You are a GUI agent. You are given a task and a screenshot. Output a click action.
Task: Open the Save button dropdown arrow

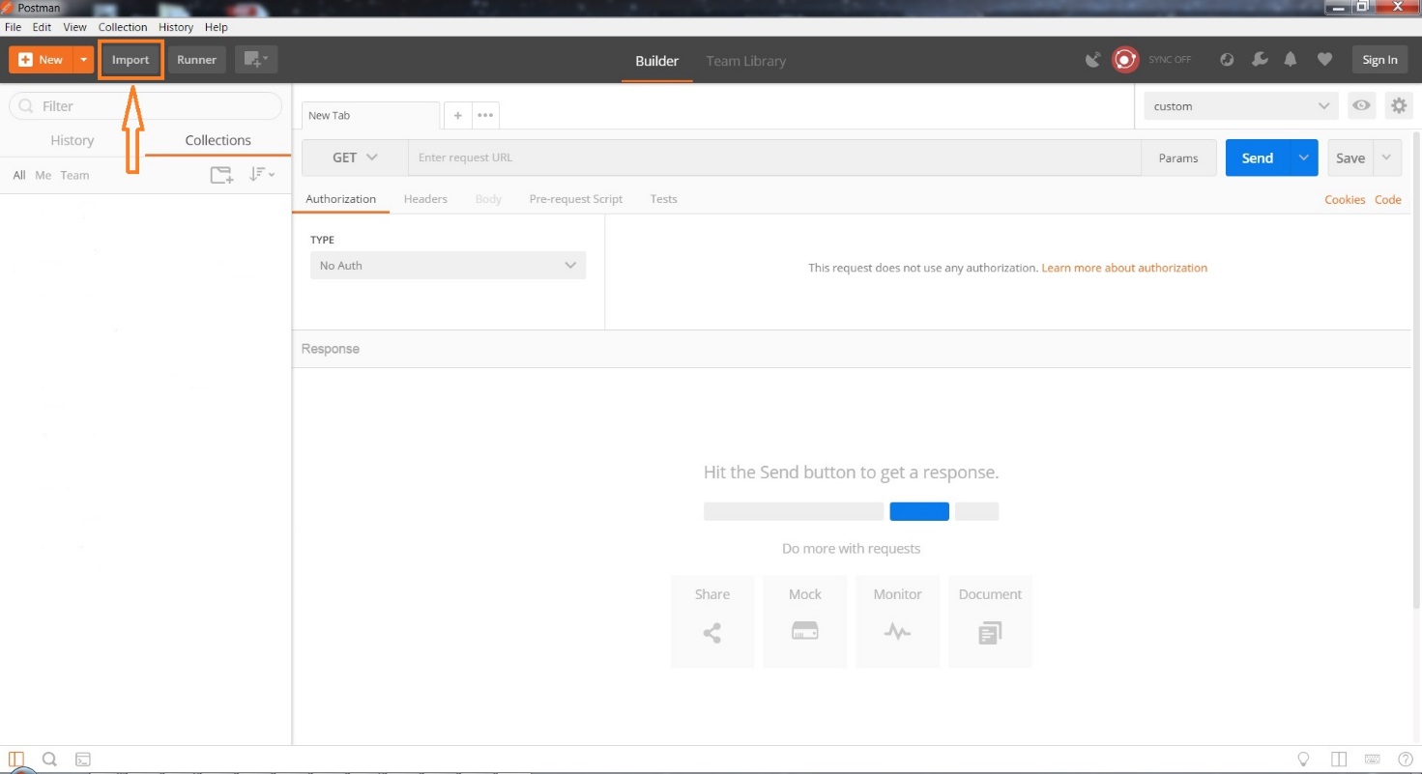coord(1387,158)
